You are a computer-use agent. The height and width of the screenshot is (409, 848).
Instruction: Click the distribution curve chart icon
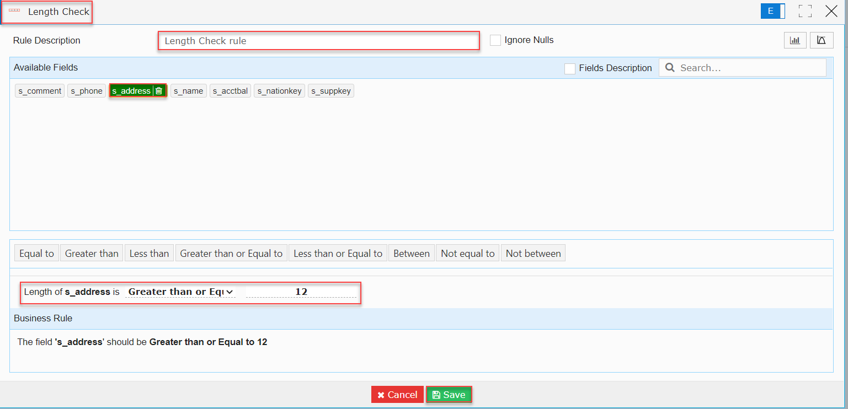click(x=821, y=41)
